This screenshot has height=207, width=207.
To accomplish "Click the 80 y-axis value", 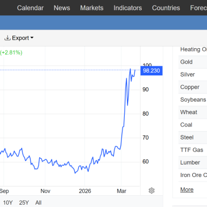I will 146,113.
